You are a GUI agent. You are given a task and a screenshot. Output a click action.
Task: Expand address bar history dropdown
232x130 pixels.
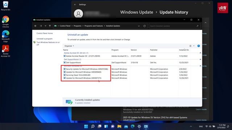[x=139, y=26]
